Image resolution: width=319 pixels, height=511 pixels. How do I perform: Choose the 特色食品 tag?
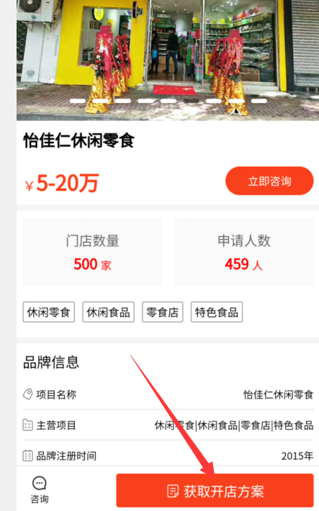click(x=217, y=312)
